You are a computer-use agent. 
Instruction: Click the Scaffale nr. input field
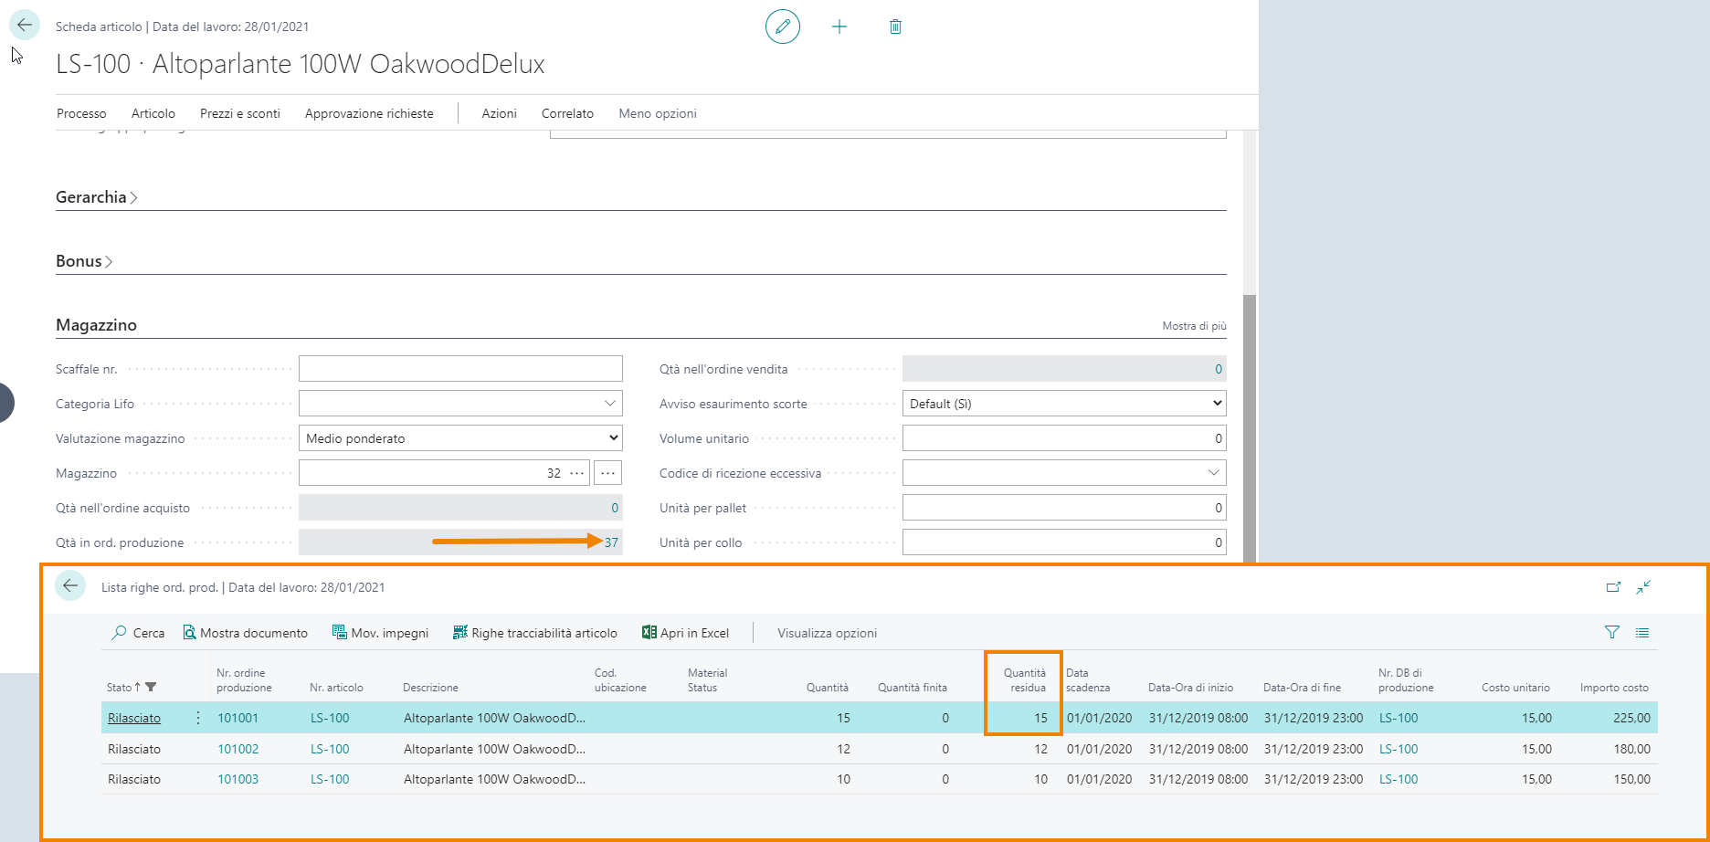[460, 369]
